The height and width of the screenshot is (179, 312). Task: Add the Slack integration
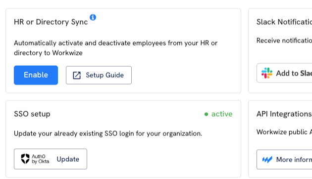click(284, 73)
